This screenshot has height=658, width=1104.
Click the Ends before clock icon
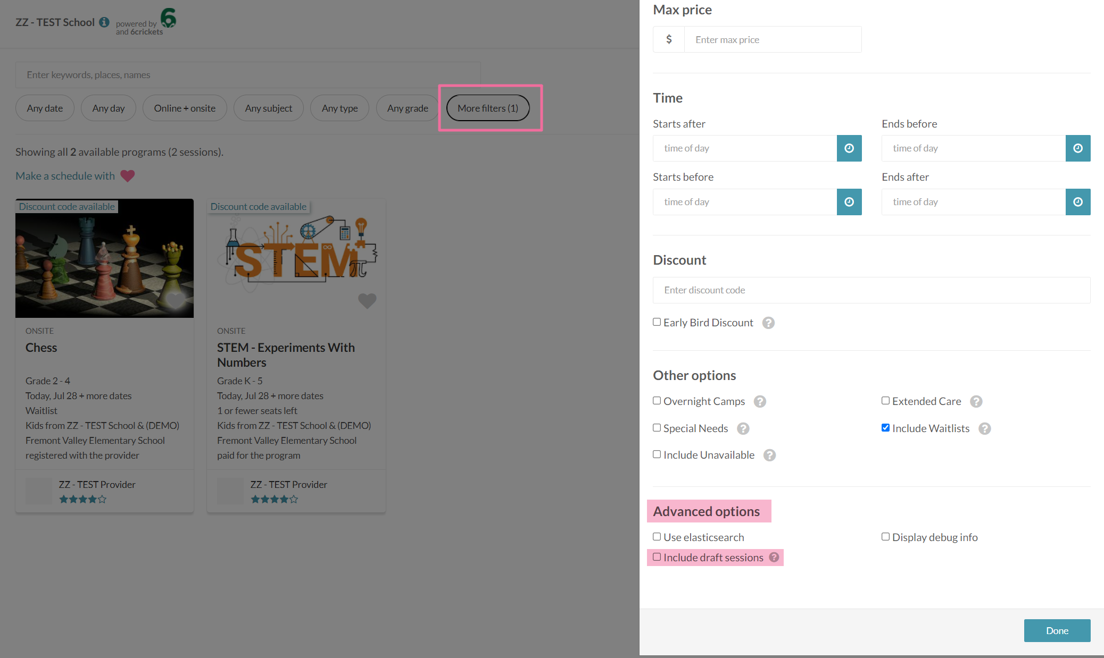(x=1077, y=148)
